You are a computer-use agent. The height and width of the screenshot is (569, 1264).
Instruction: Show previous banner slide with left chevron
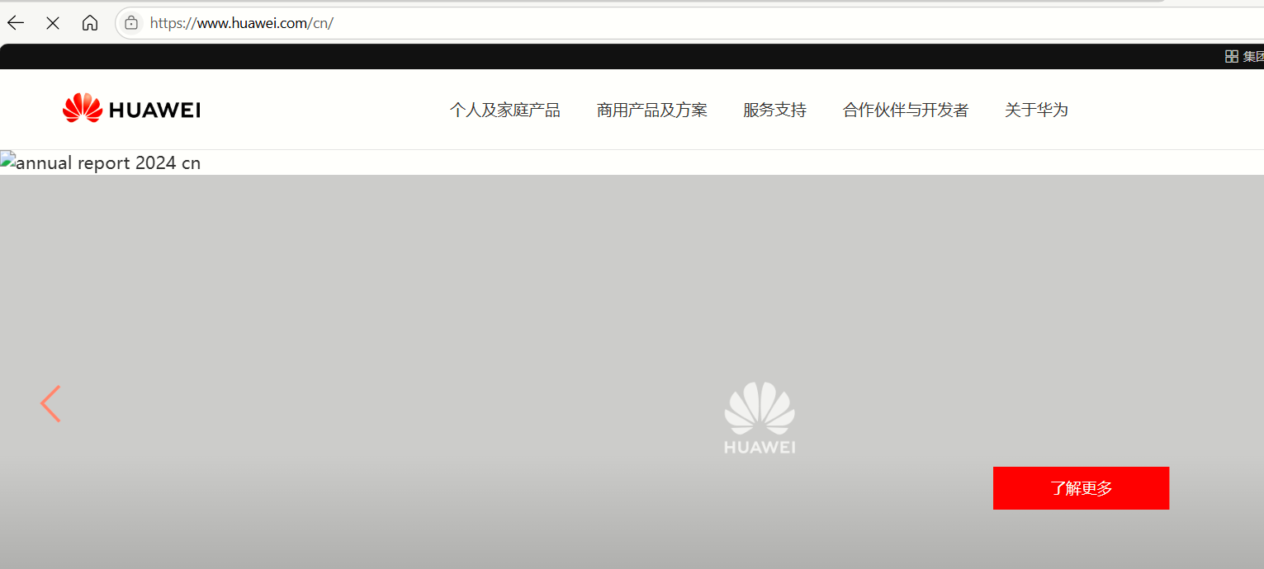point(50,403)
